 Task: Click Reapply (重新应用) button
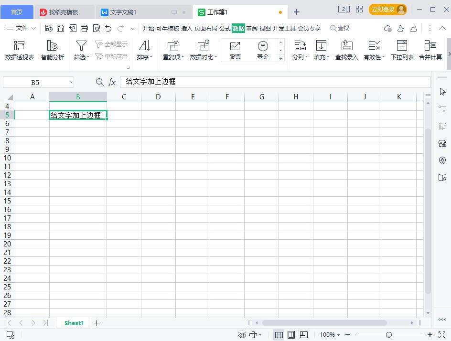(x=112, y=57)
